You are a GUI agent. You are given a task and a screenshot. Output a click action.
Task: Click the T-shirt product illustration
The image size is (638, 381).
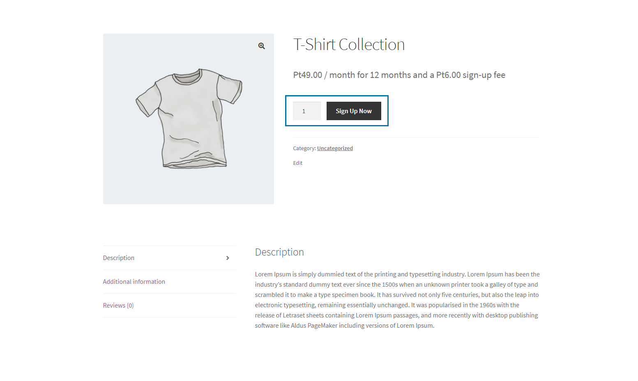[x=189, y=119]
